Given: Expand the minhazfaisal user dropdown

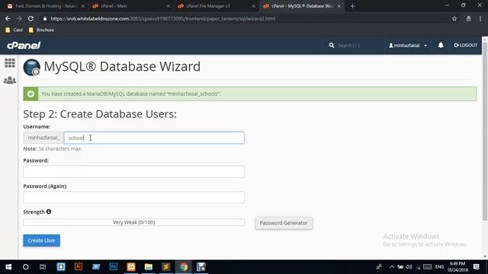Looking at the screenshot, I should point(408,46).
